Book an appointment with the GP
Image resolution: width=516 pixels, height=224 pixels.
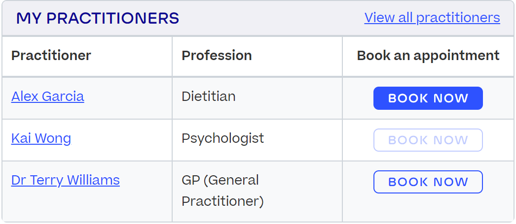click(x=428, y=182)
